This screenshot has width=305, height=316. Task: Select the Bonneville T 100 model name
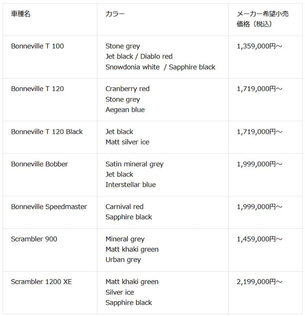pyautogui.click(x=37, y=46)
